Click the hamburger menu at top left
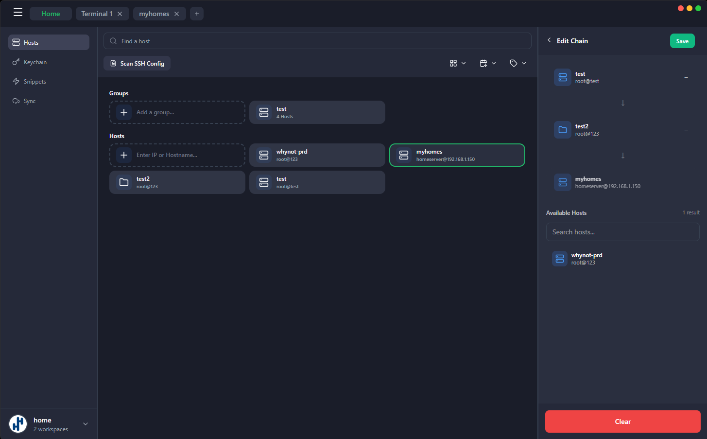This screenshot has height=439, width=707. 18,12
